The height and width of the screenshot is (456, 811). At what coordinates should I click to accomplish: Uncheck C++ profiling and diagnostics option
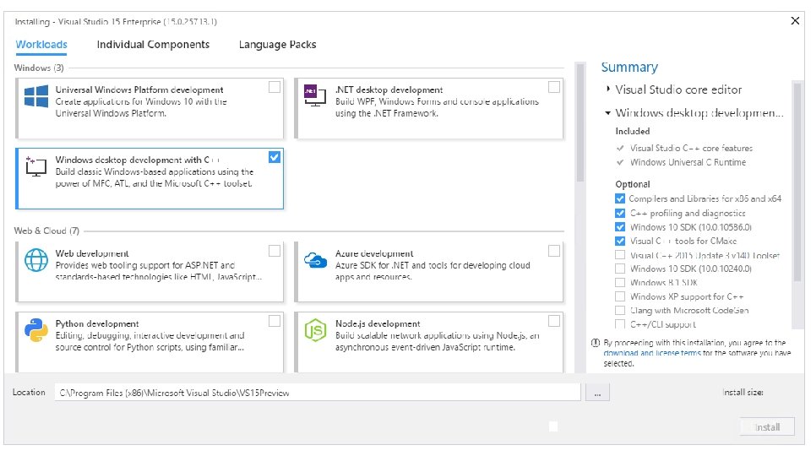coord(621,214)
